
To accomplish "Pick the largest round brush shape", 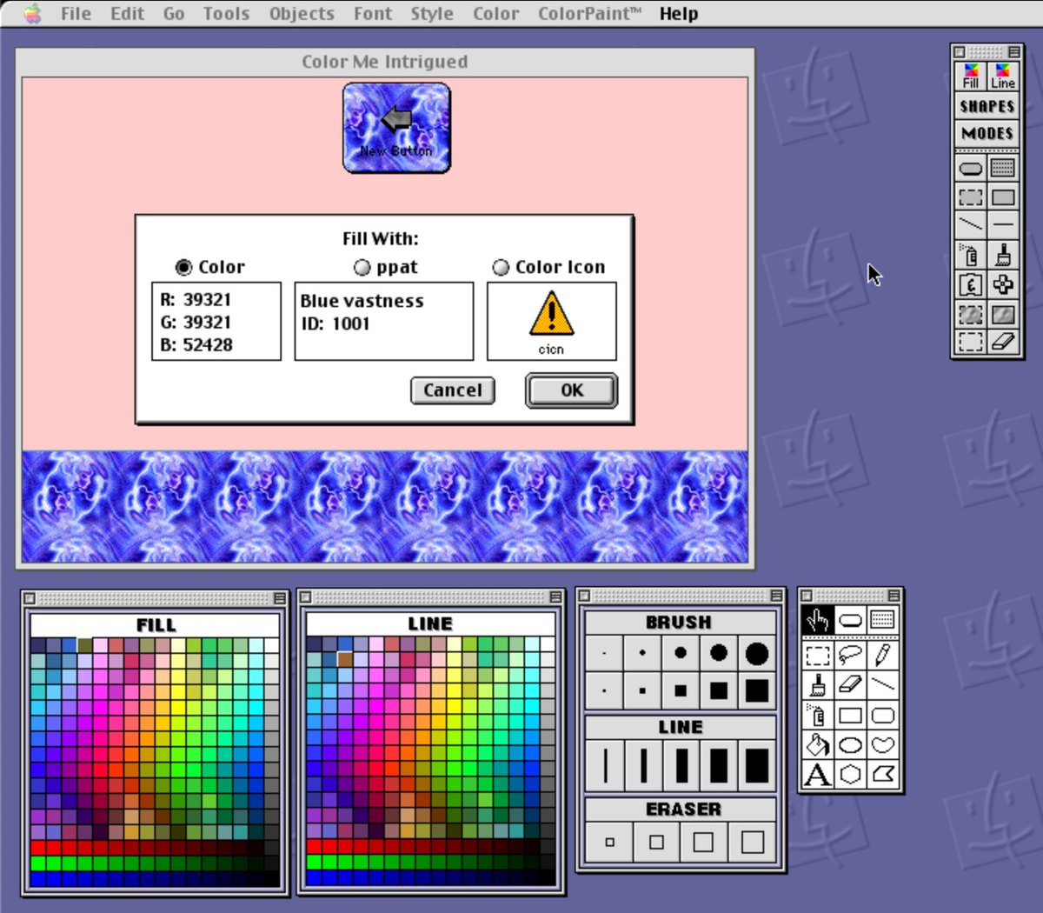I will (x=756, y=653).
